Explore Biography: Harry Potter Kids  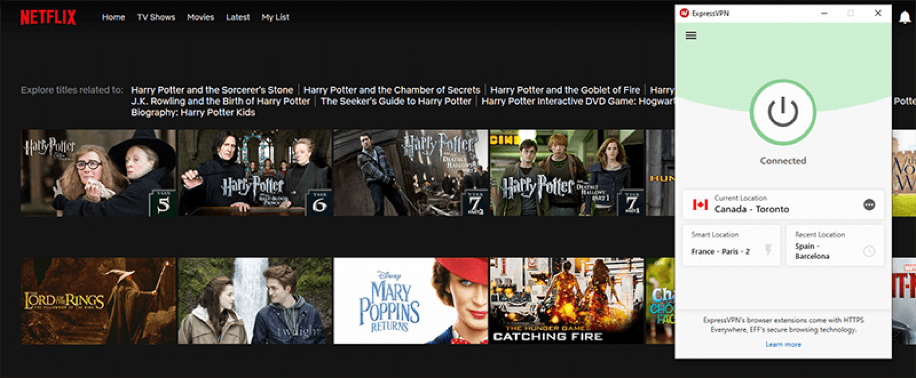[x=193, y=112]
